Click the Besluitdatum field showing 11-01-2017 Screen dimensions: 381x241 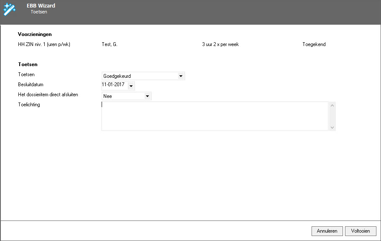point(113,85)
